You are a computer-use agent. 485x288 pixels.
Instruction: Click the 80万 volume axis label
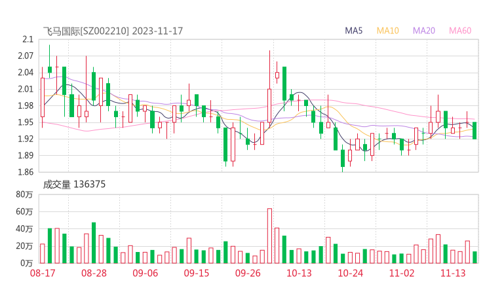pyautogui.click(x=24, y=194)
